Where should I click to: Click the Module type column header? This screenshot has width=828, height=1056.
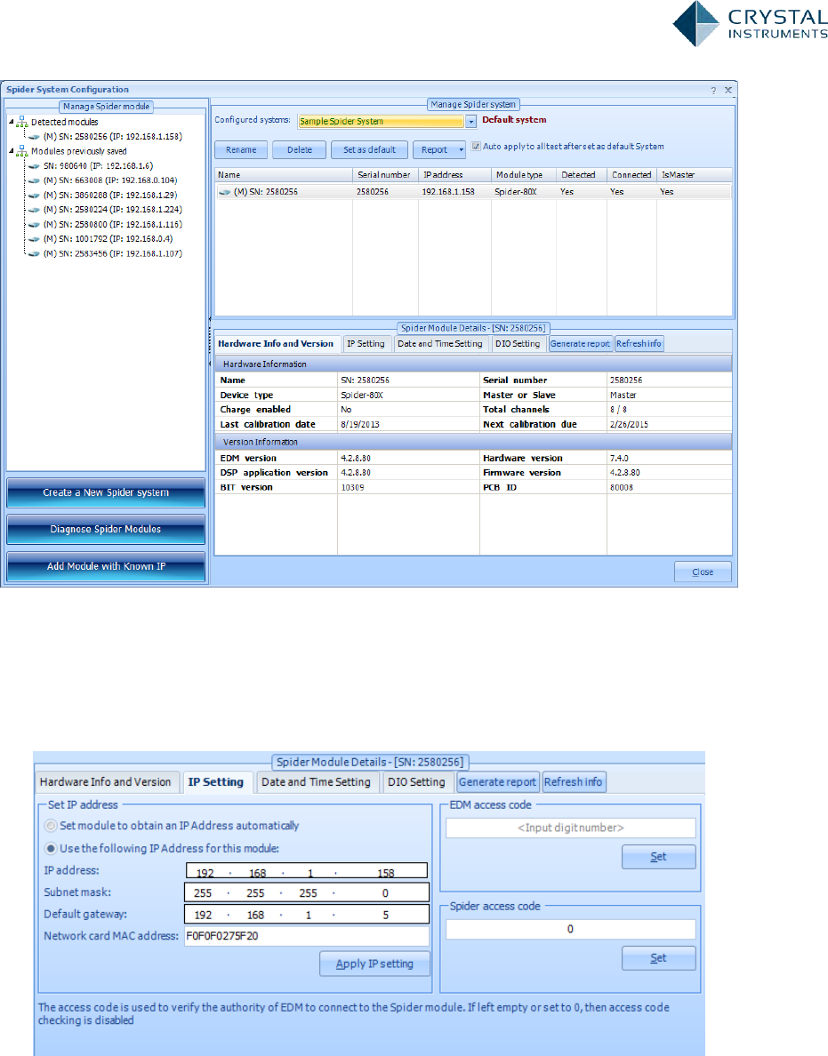(x=524, y=174)
